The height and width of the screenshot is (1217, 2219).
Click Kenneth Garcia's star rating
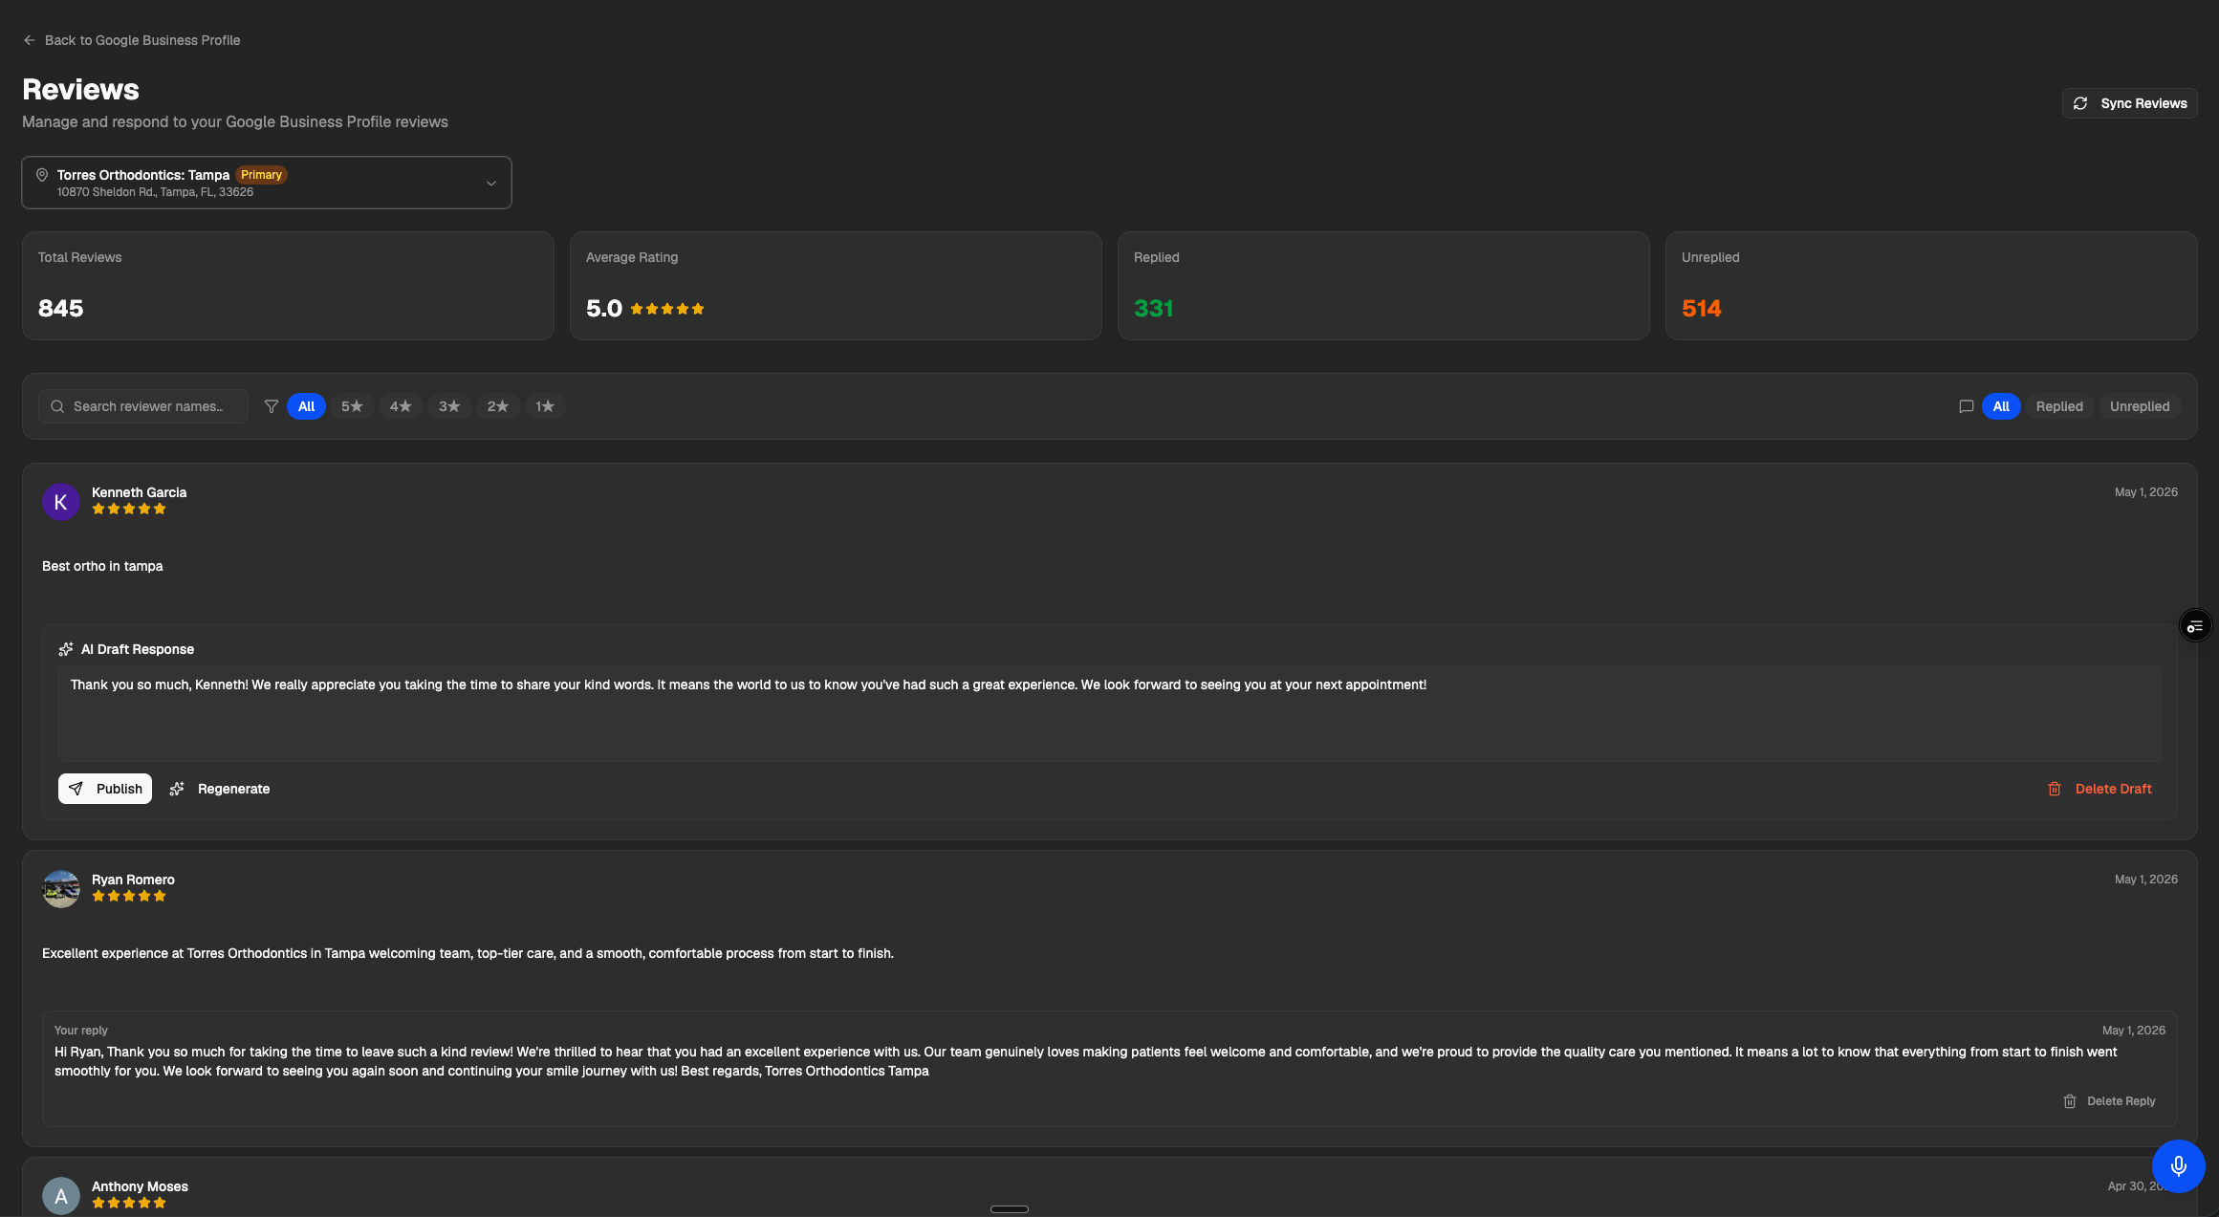tap(129, 510)
